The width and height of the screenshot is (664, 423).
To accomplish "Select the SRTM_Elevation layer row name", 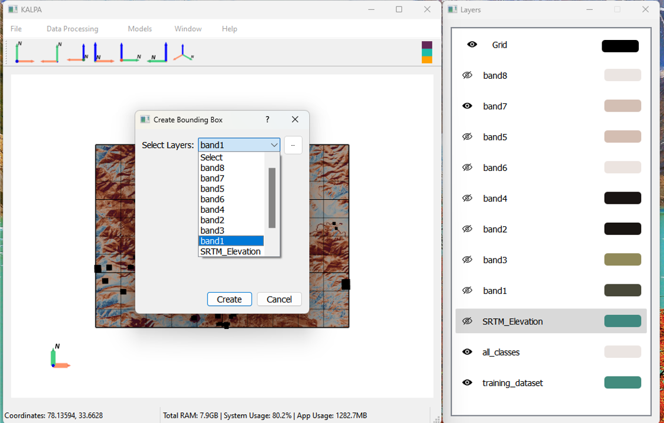I will 512,321.
